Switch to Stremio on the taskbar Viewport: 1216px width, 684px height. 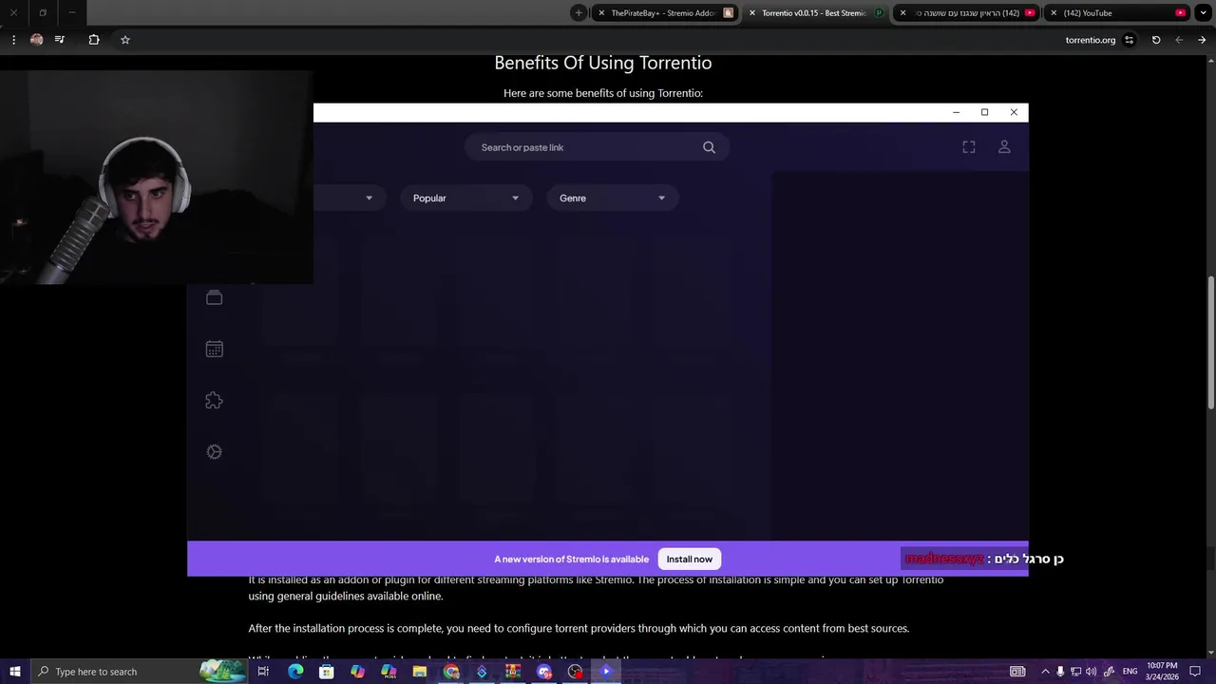pyautogui.click(x=606, y=672)
